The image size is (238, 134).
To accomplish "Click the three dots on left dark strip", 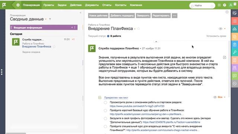I will (x=1, y=72).
